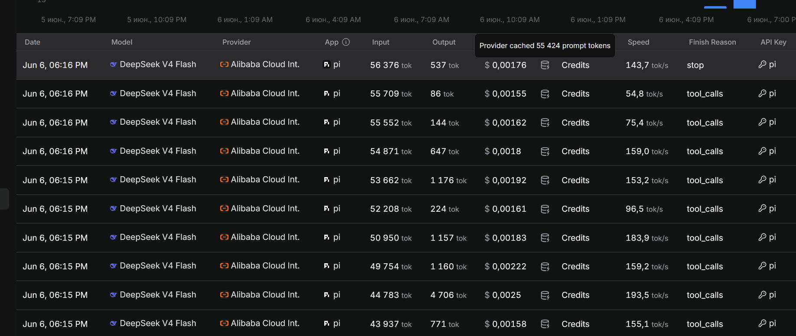Click the key icon in the 75,4 tok/s row
Viewport: 796px width, 336px height.
tap(762, 122)
